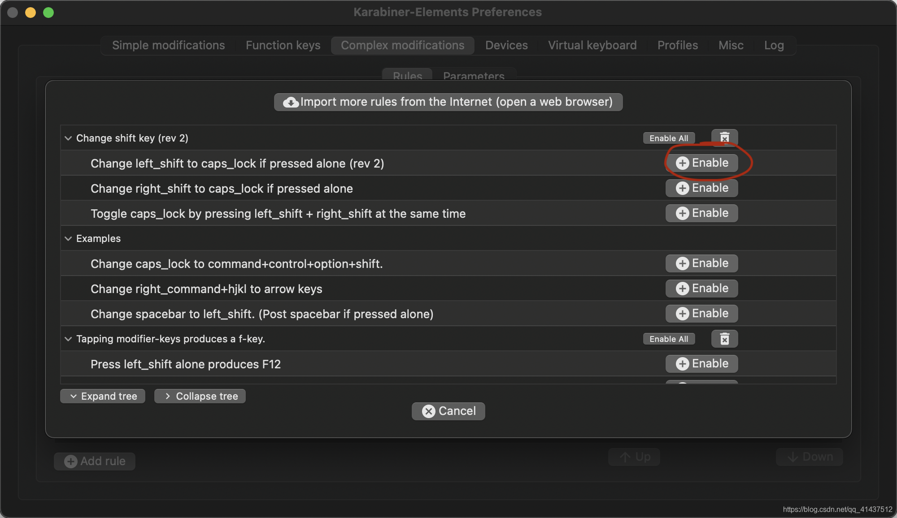Delete the Change shift key rule group

[724, 138]
